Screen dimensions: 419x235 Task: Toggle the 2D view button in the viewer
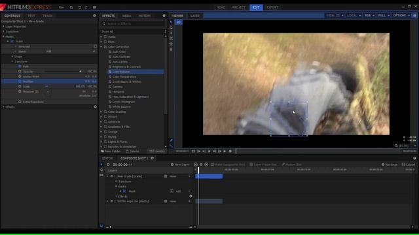[x=179, y=22]
